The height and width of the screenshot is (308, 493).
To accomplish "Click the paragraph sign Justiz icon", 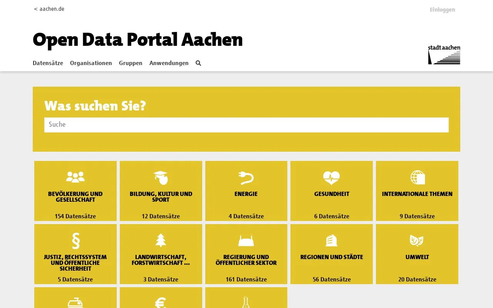I will coord(75,241).
